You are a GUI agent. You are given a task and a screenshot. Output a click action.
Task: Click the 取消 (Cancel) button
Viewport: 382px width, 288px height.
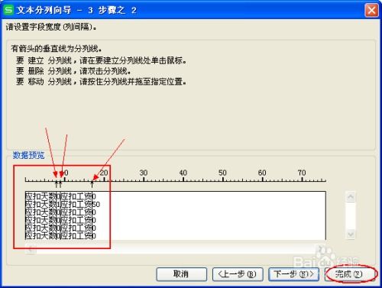[181, 274]
